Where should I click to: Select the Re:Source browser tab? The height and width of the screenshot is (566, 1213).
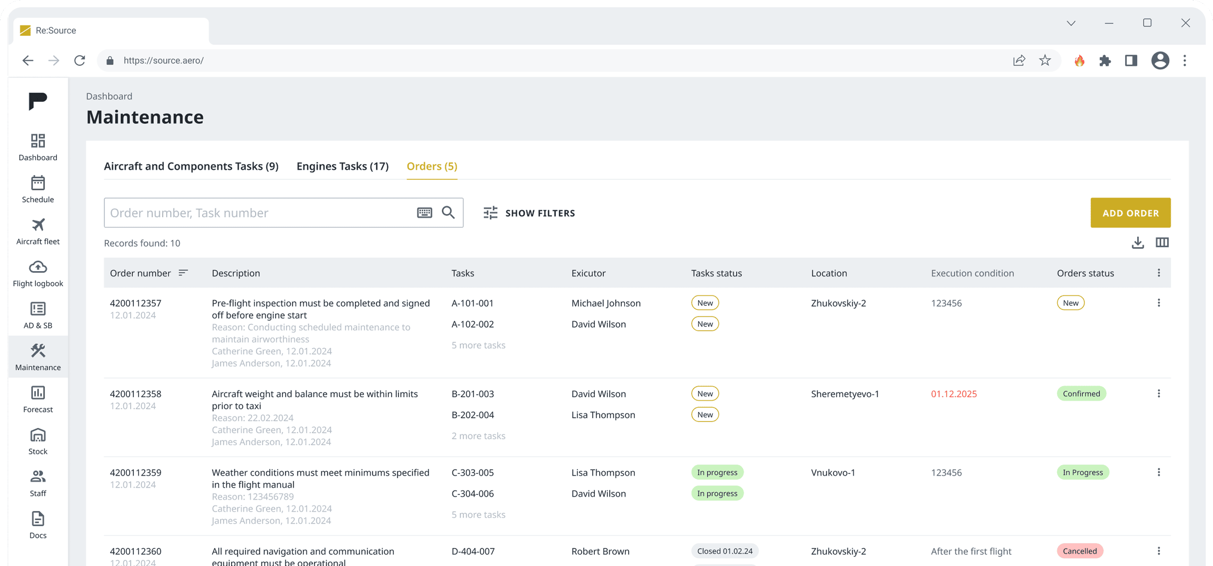pos(111,30)
